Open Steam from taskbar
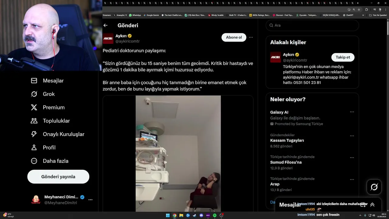 (194, 215)
